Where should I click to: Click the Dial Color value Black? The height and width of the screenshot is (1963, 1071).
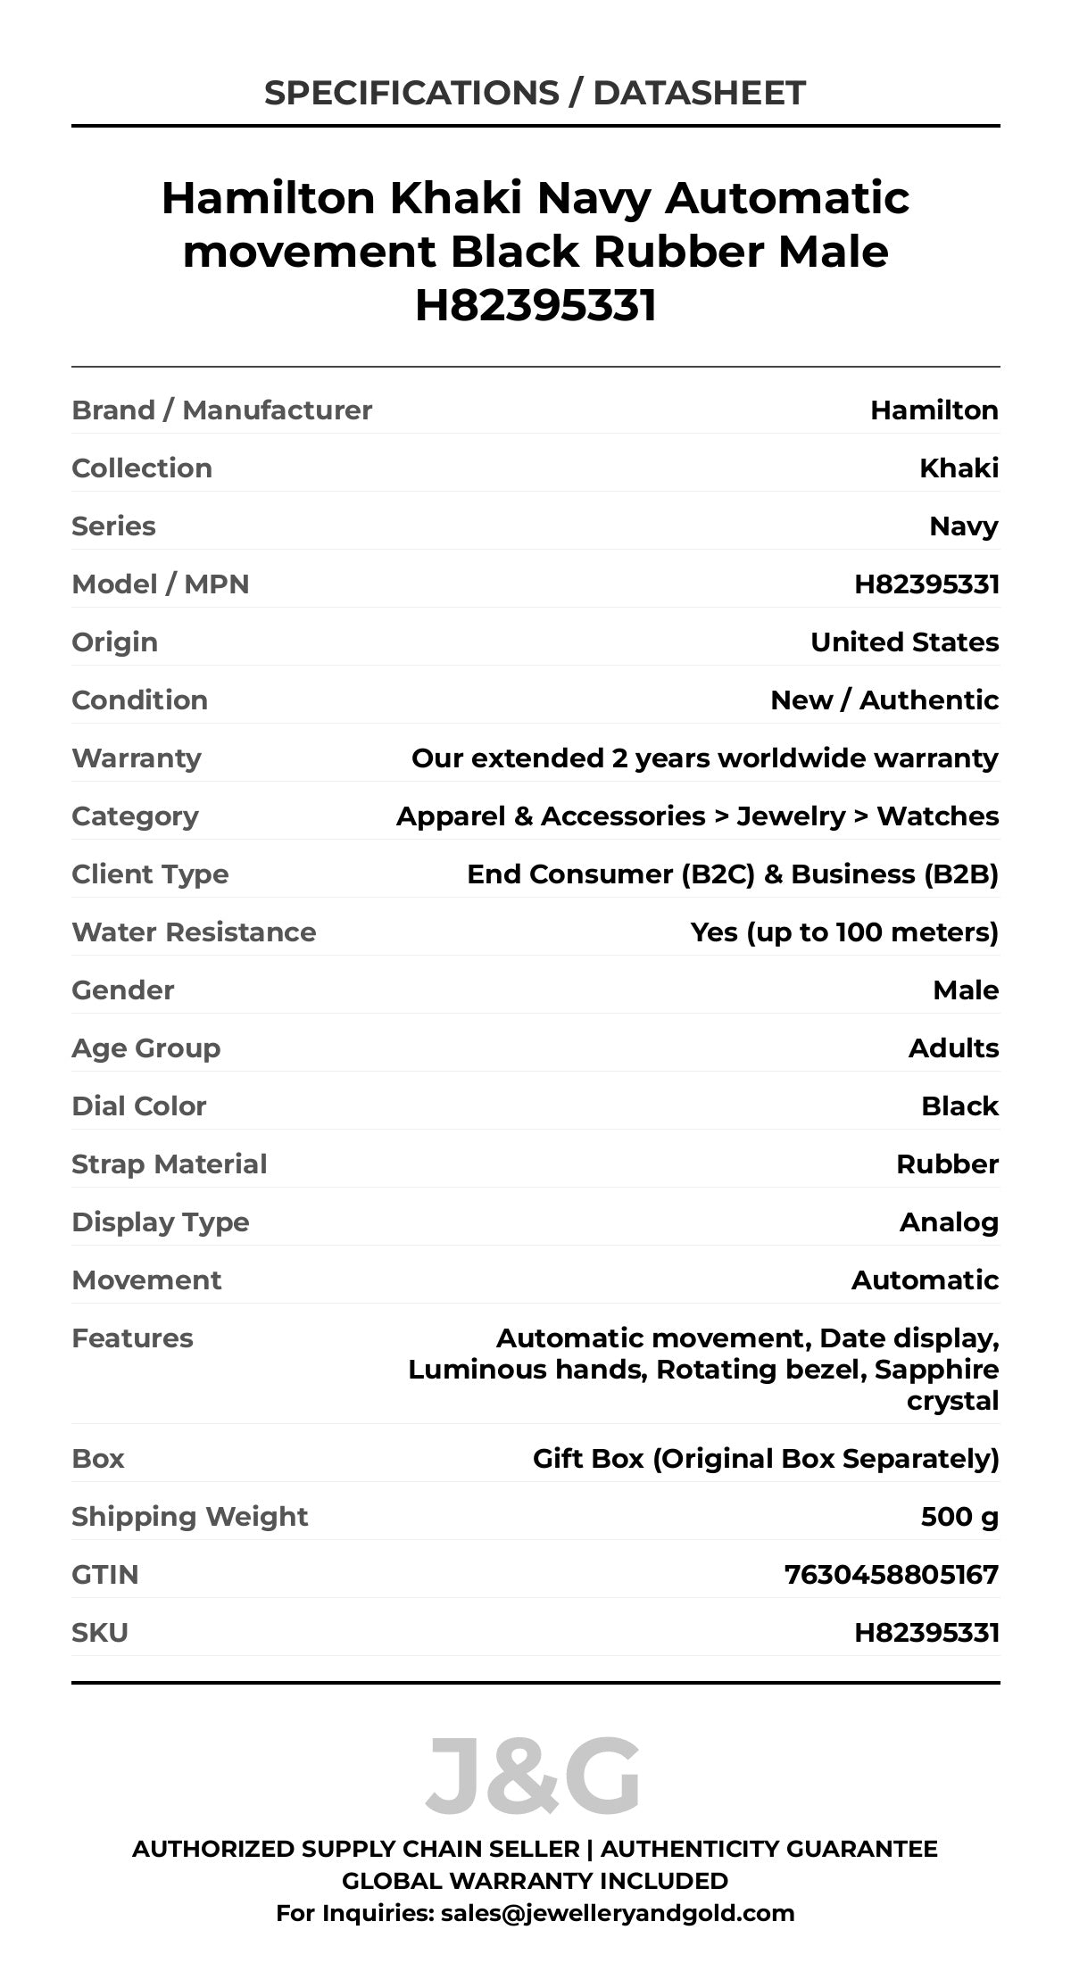(959, 1106)
